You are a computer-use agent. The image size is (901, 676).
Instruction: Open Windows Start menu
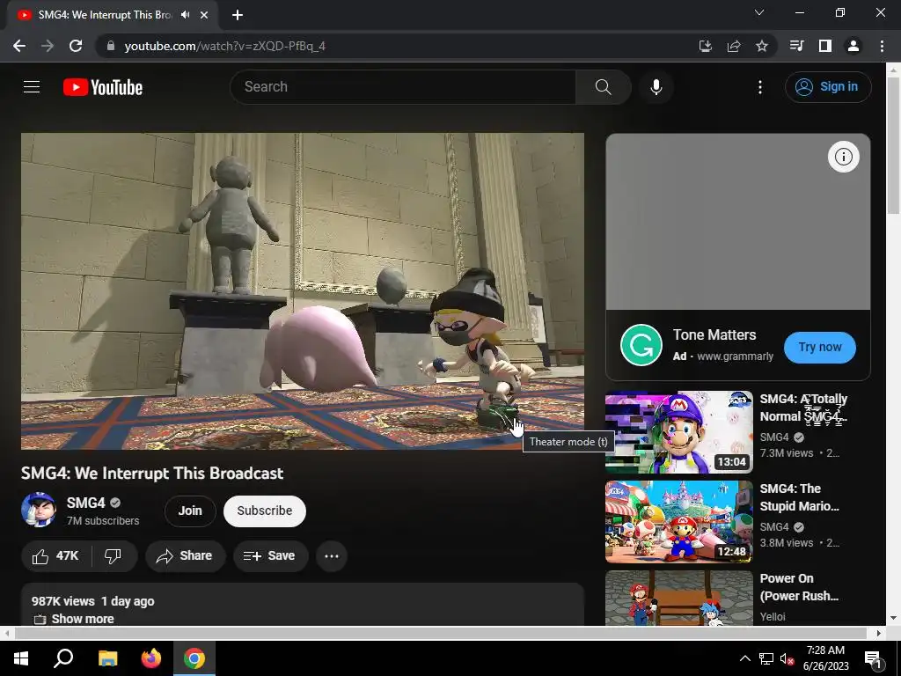[x=21, y=658]
